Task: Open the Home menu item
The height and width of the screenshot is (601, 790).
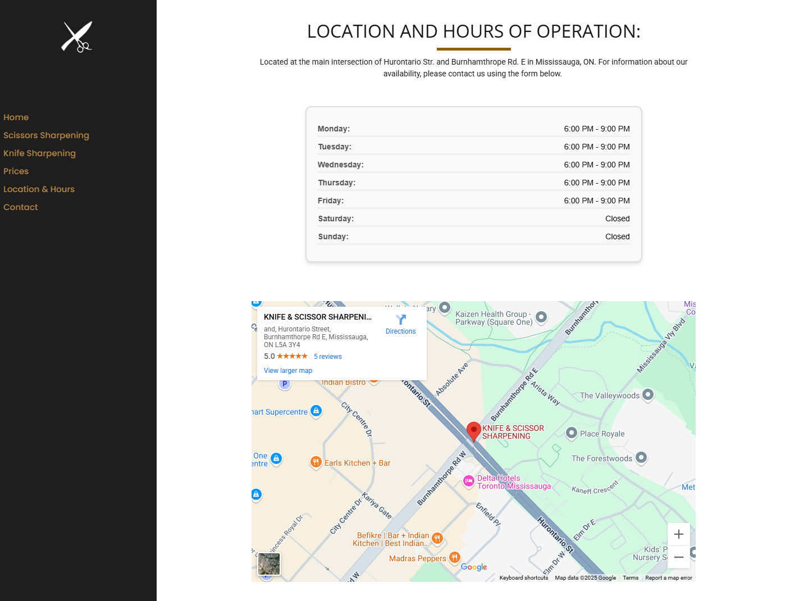Action: [16, 117]
